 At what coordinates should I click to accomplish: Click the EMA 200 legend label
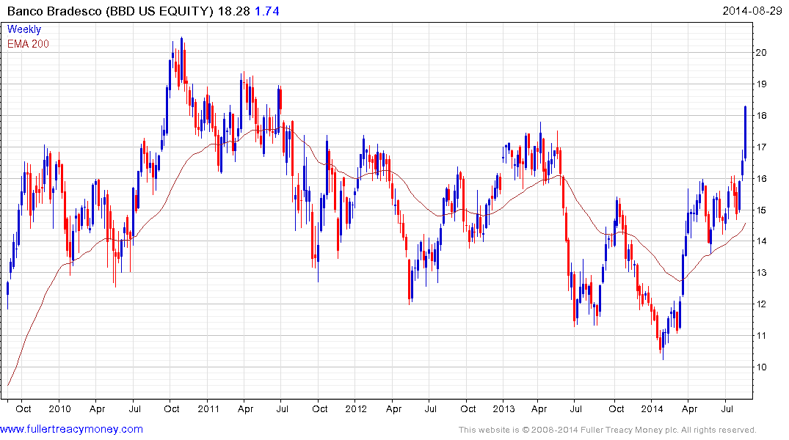(x=28, y=44)
